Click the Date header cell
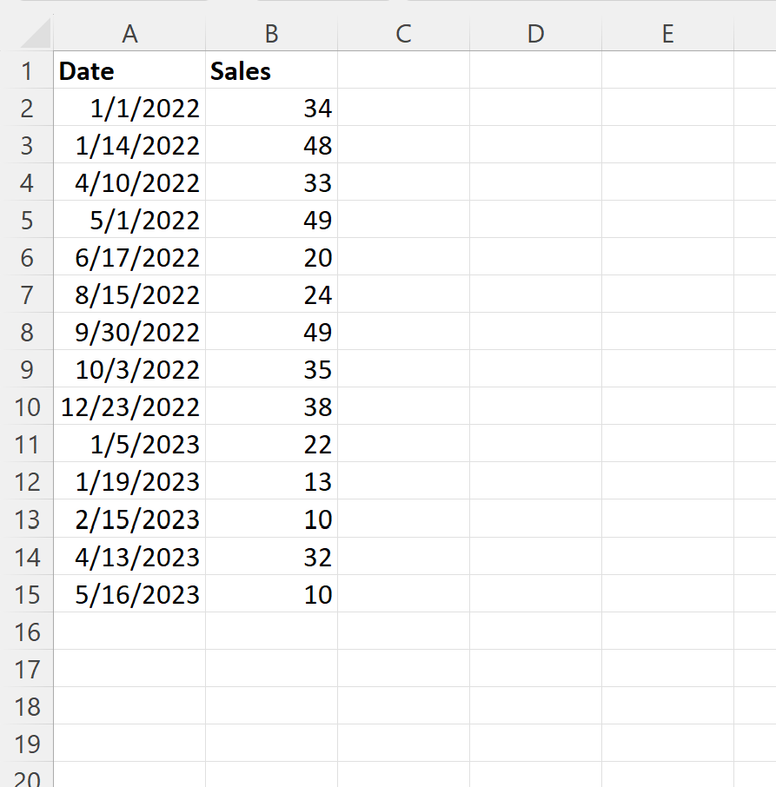The image size is (776, 787). click(129, 71)
